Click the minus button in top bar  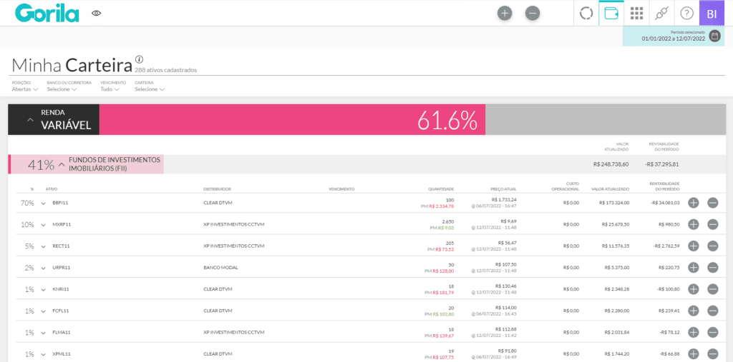533,14
